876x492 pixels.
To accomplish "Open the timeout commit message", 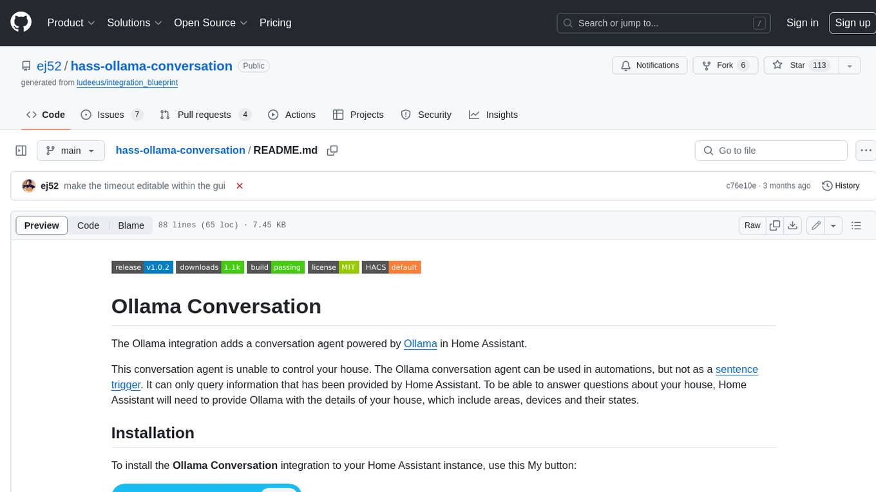I will pos(144,185).
